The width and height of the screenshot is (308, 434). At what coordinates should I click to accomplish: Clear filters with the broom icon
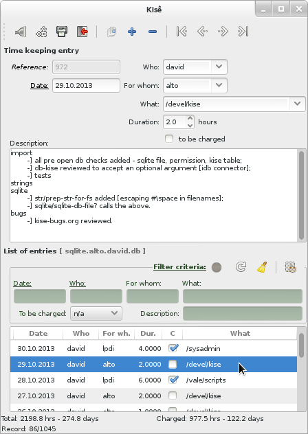pos(262,267)
